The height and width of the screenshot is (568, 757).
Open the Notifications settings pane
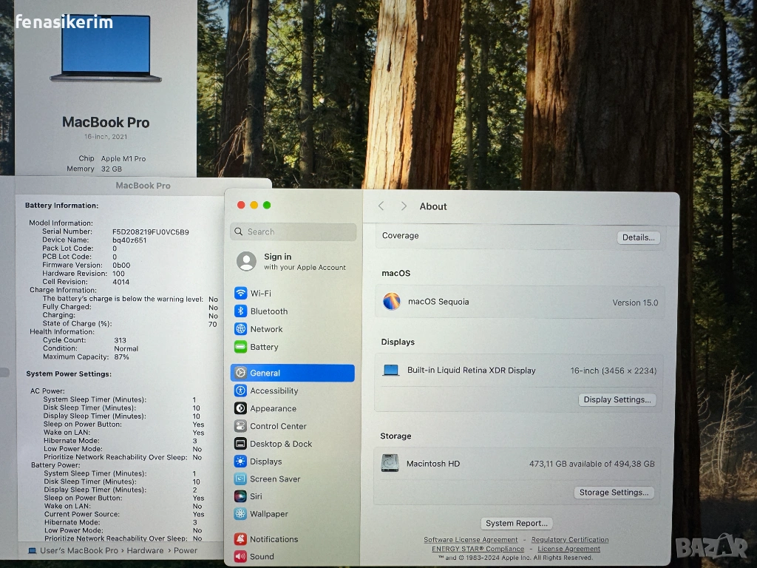pyautogui.click(x=274, y=539)
